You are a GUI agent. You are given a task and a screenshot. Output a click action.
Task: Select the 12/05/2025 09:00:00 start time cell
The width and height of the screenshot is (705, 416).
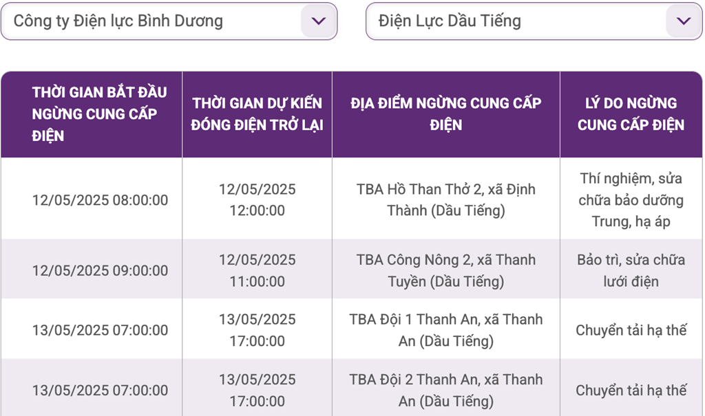click(x=92, y=270)
